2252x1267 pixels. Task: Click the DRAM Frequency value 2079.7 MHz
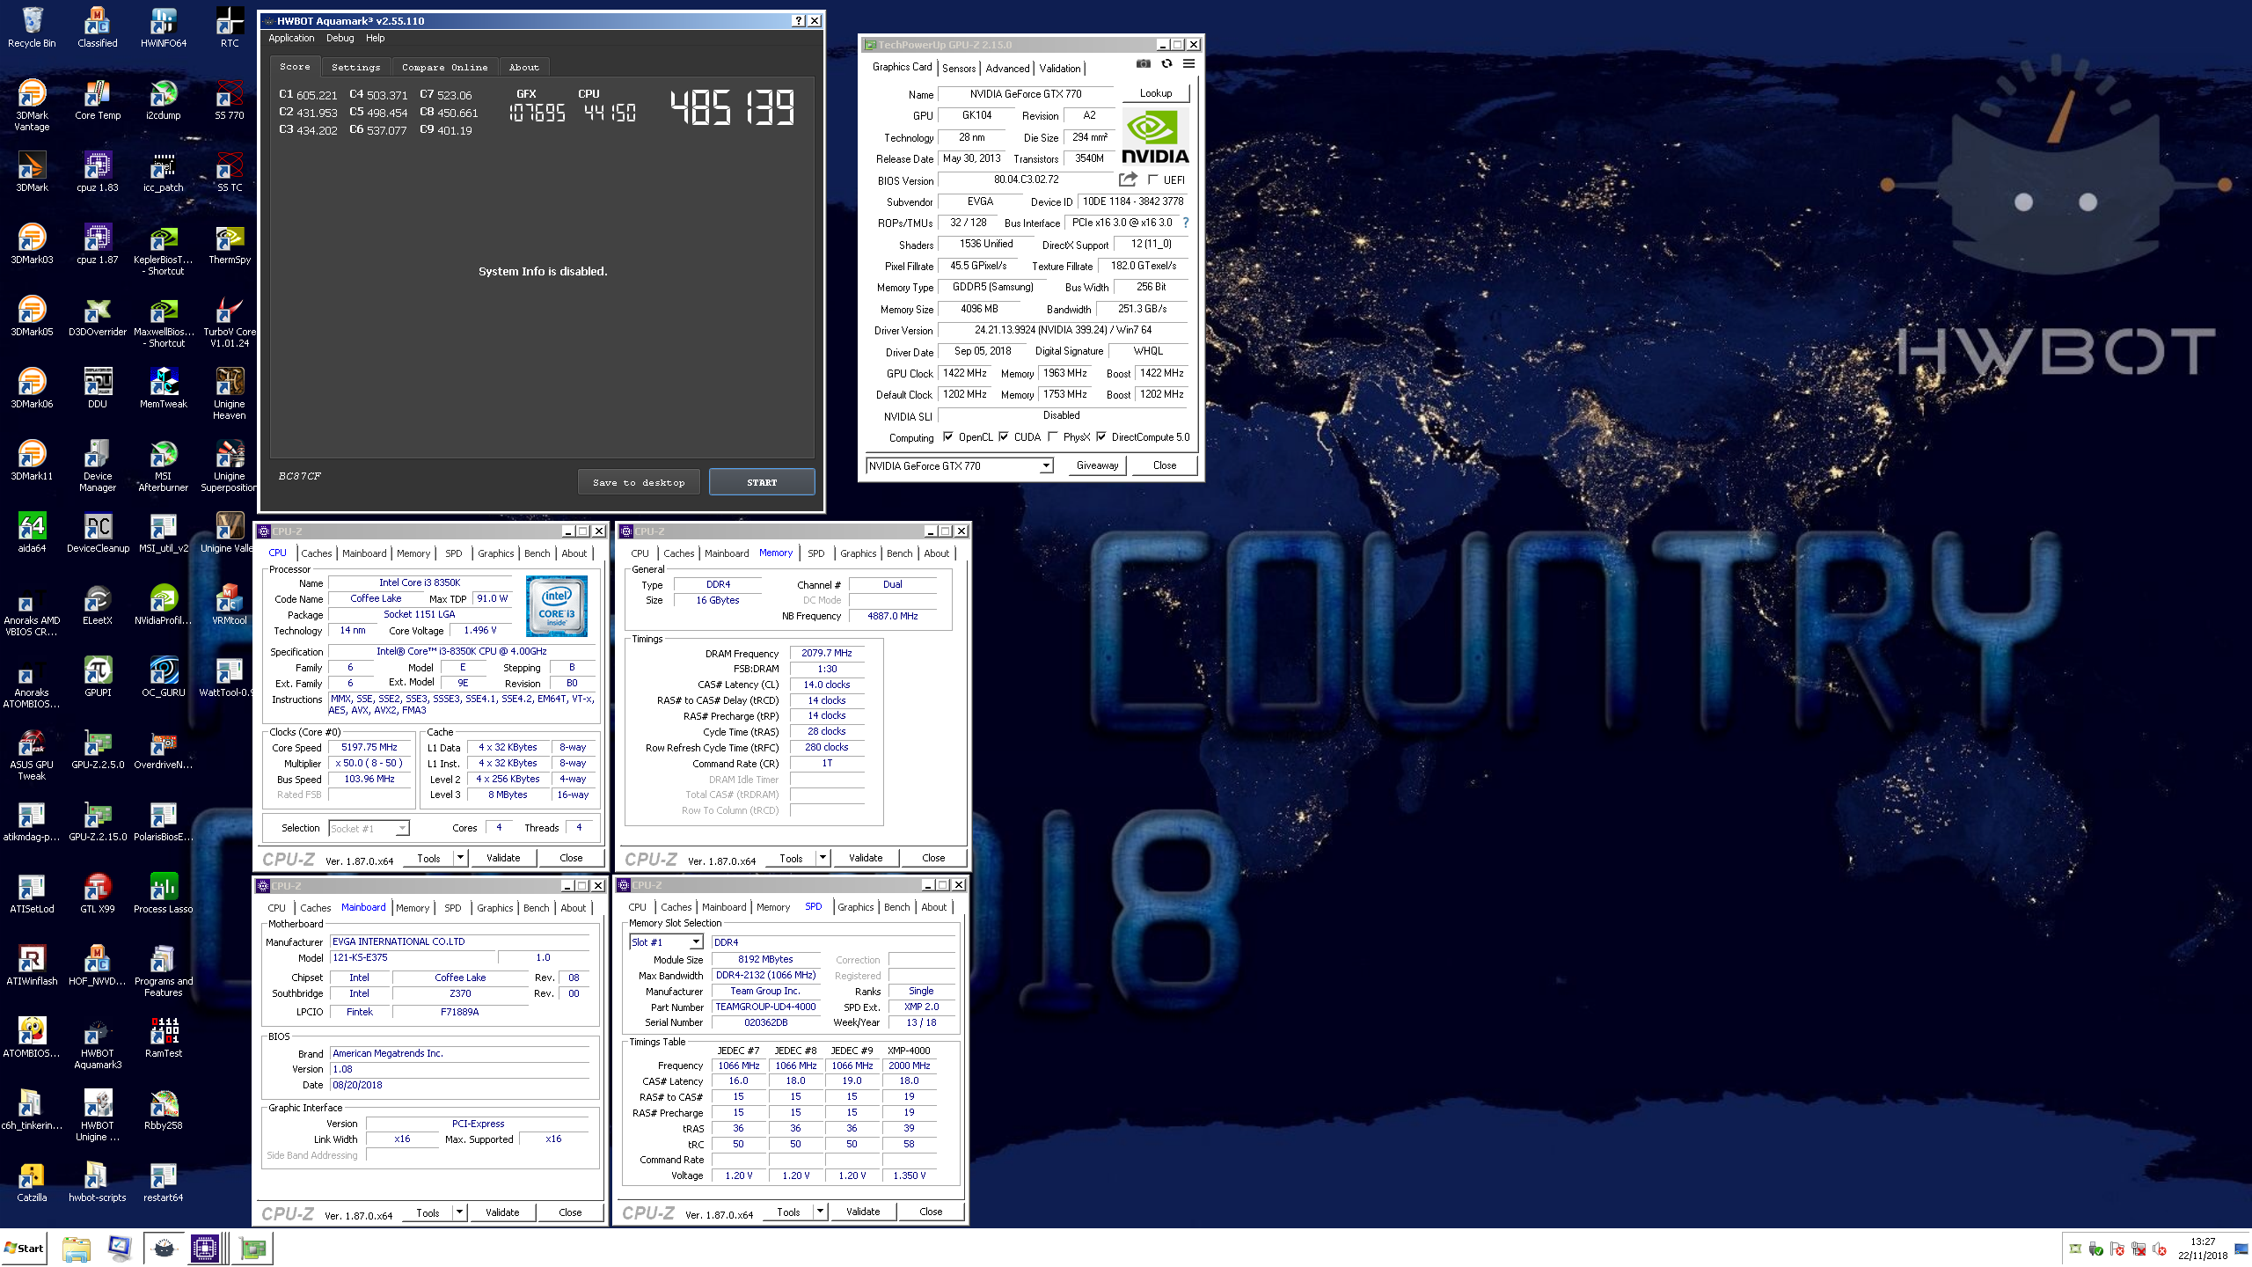[827, 653]
